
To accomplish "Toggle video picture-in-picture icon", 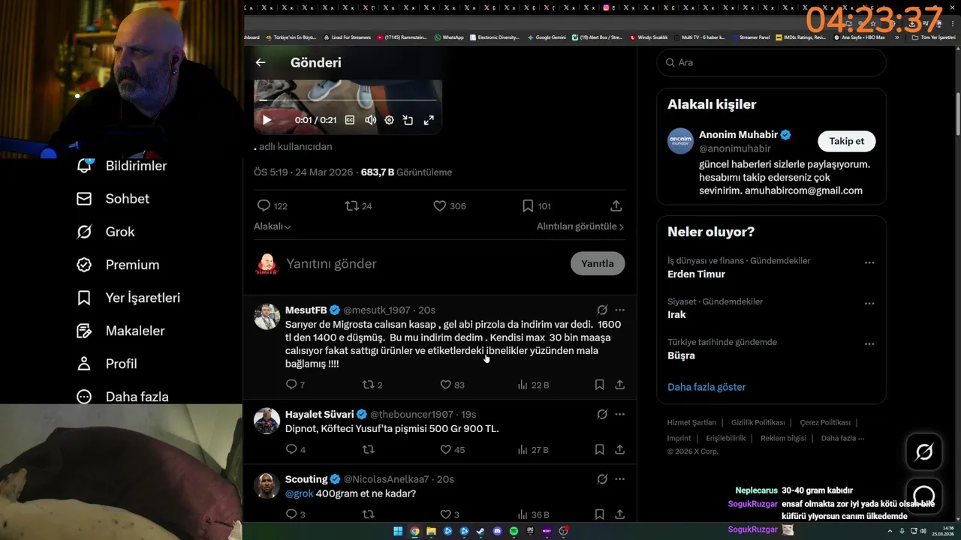I will click(408, 120).
